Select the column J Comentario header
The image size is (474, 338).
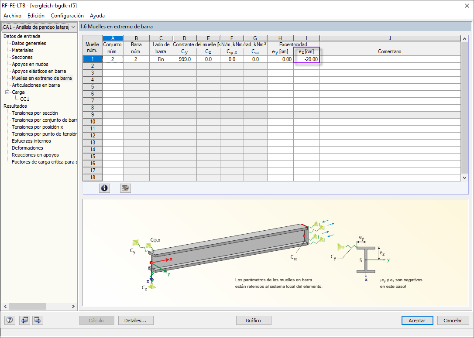(390, 38)
